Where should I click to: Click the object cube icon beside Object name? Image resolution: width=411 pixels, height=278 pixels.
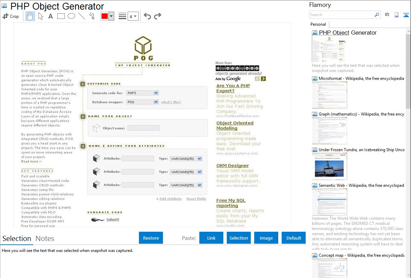[96, 128]
